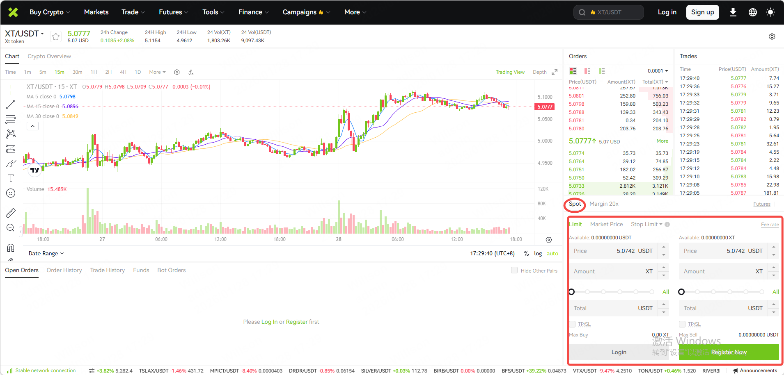
Task: Select the trend line drawing tool
Action: (11, 105)
